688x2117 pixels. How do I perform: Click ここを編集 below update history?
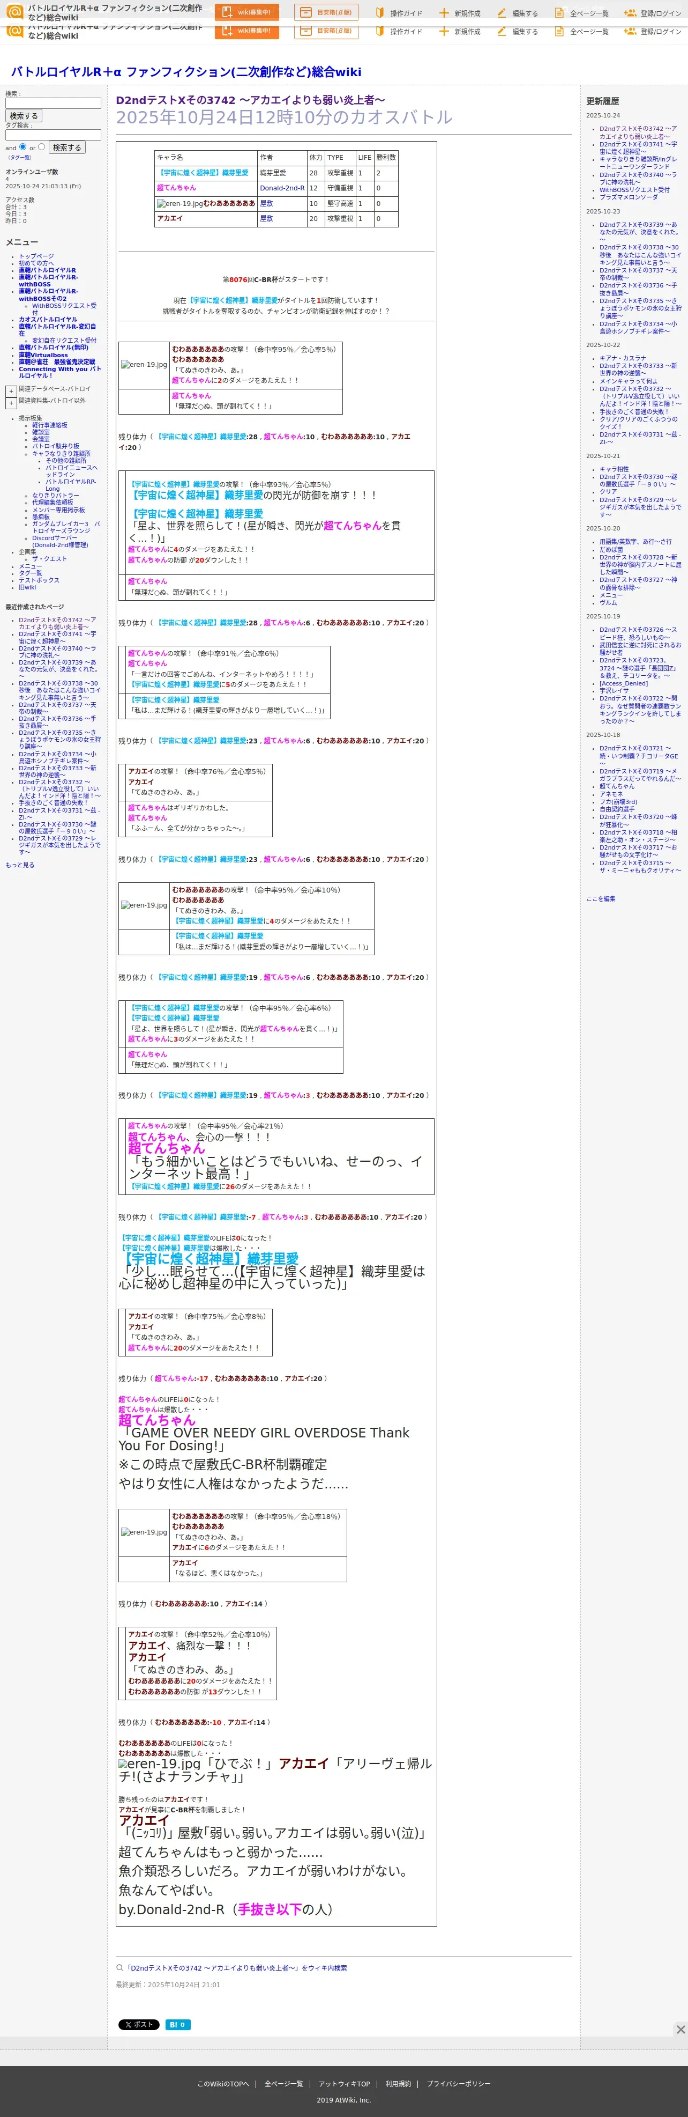[601, 899]
